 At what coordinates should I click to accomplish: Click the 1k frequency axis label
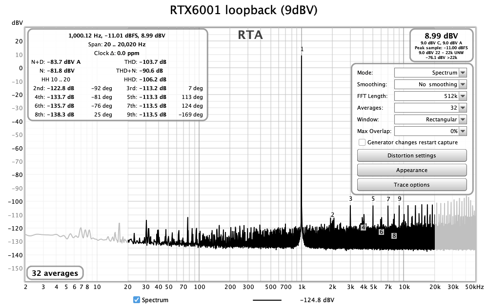coord(302,287)
